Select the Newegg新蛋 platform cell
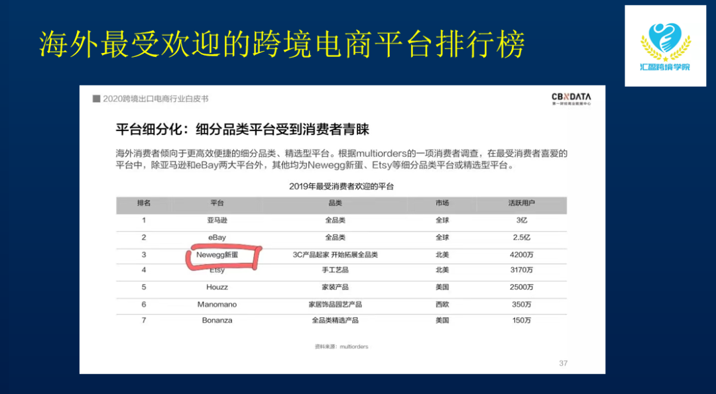 [217, 255]
